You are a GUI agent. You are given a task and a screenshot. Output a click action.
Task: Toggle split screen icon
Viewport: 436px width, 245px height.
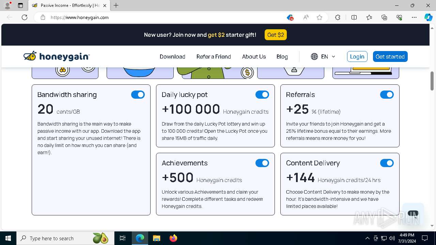click(x=354, y=17)
